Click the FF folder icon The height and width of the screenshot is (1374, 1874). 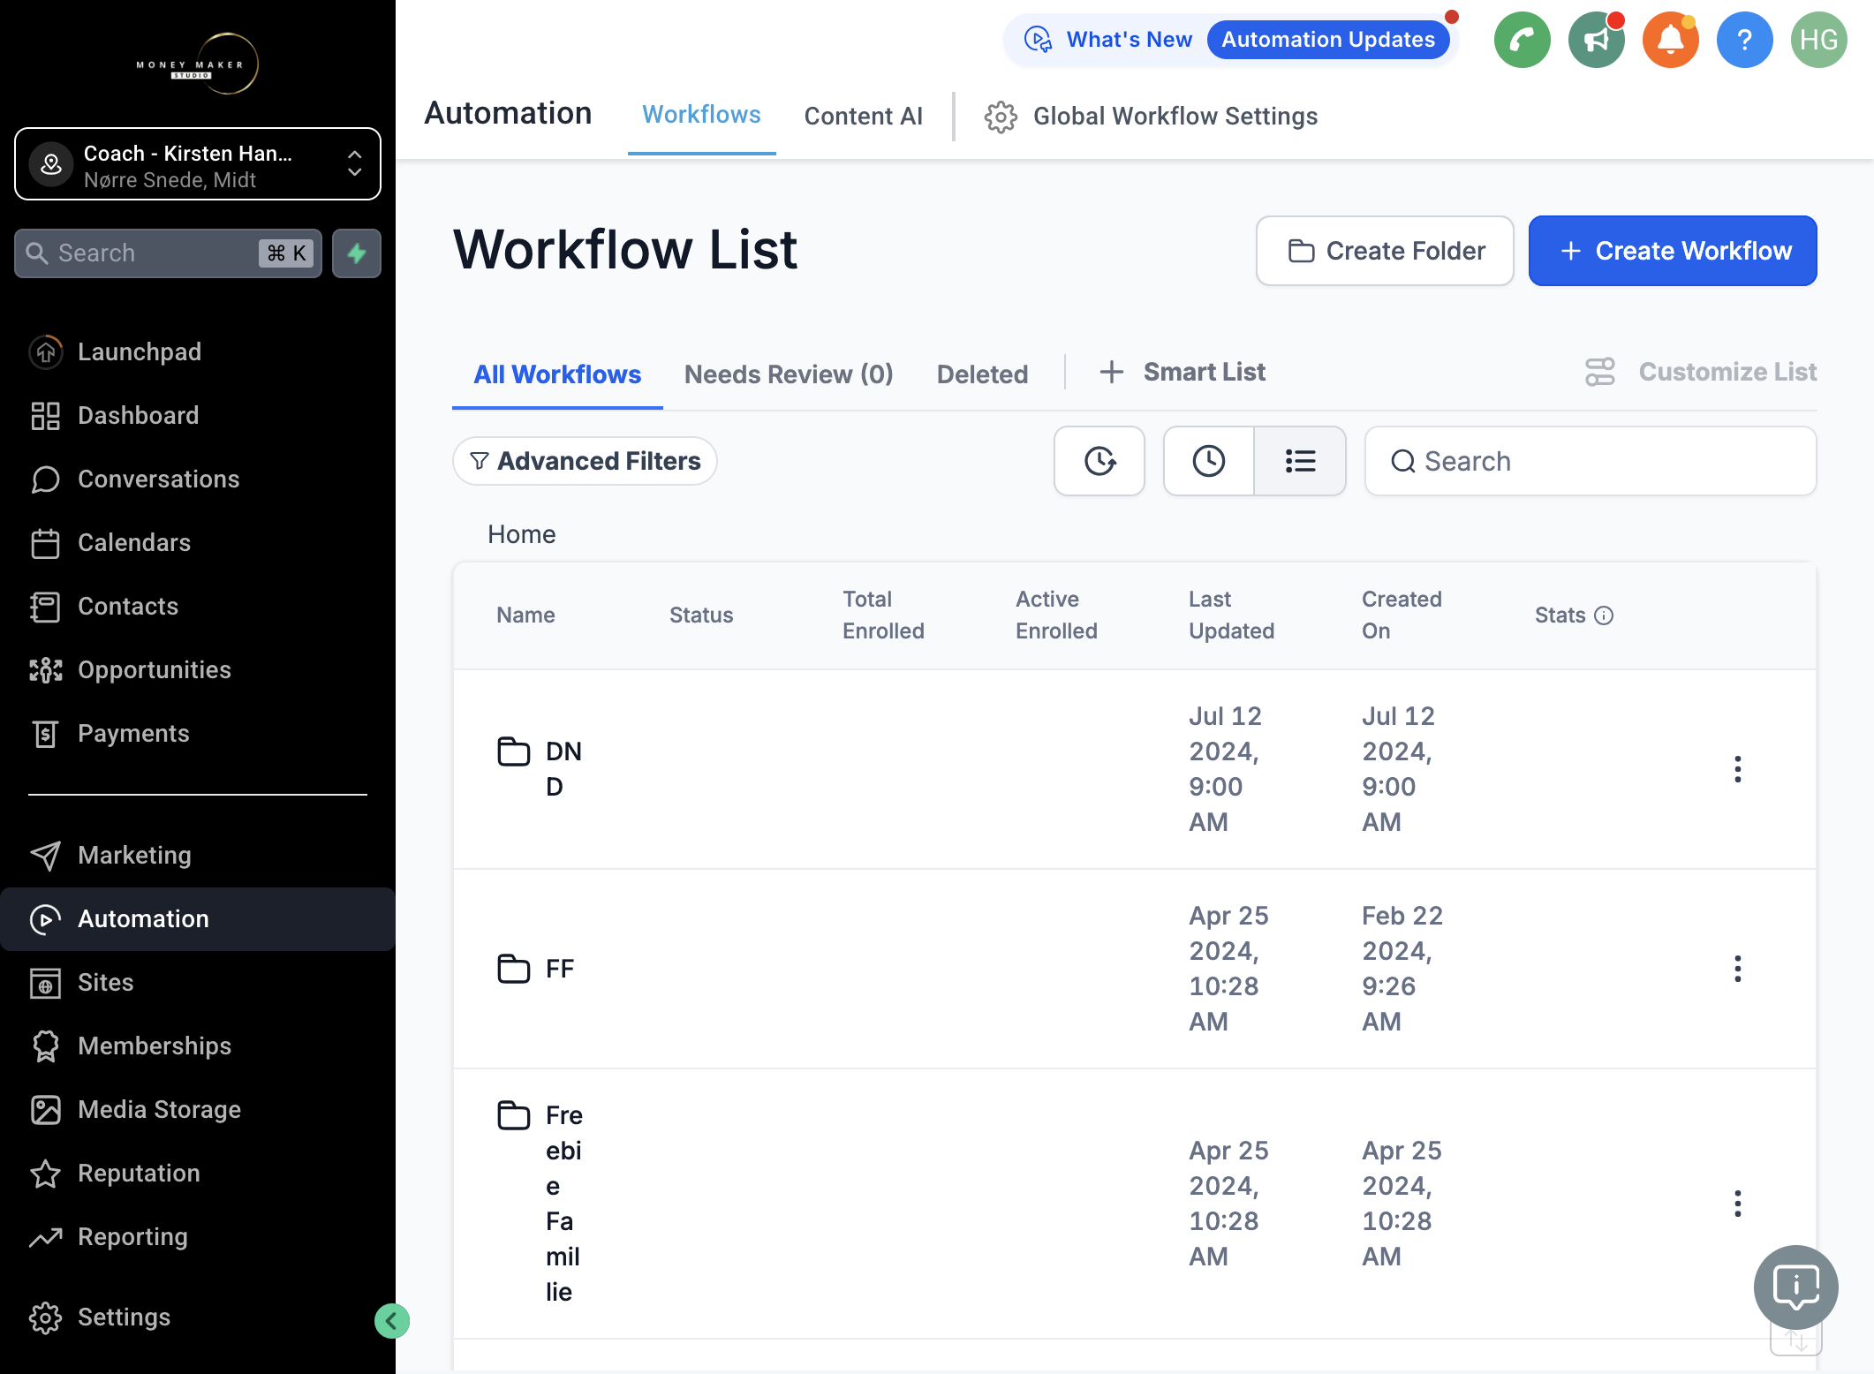tap(513, 969)
